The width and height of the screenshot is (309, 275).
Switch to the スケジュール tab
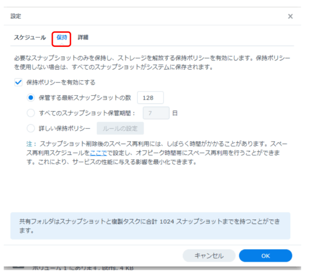click(x=29, y=38)
